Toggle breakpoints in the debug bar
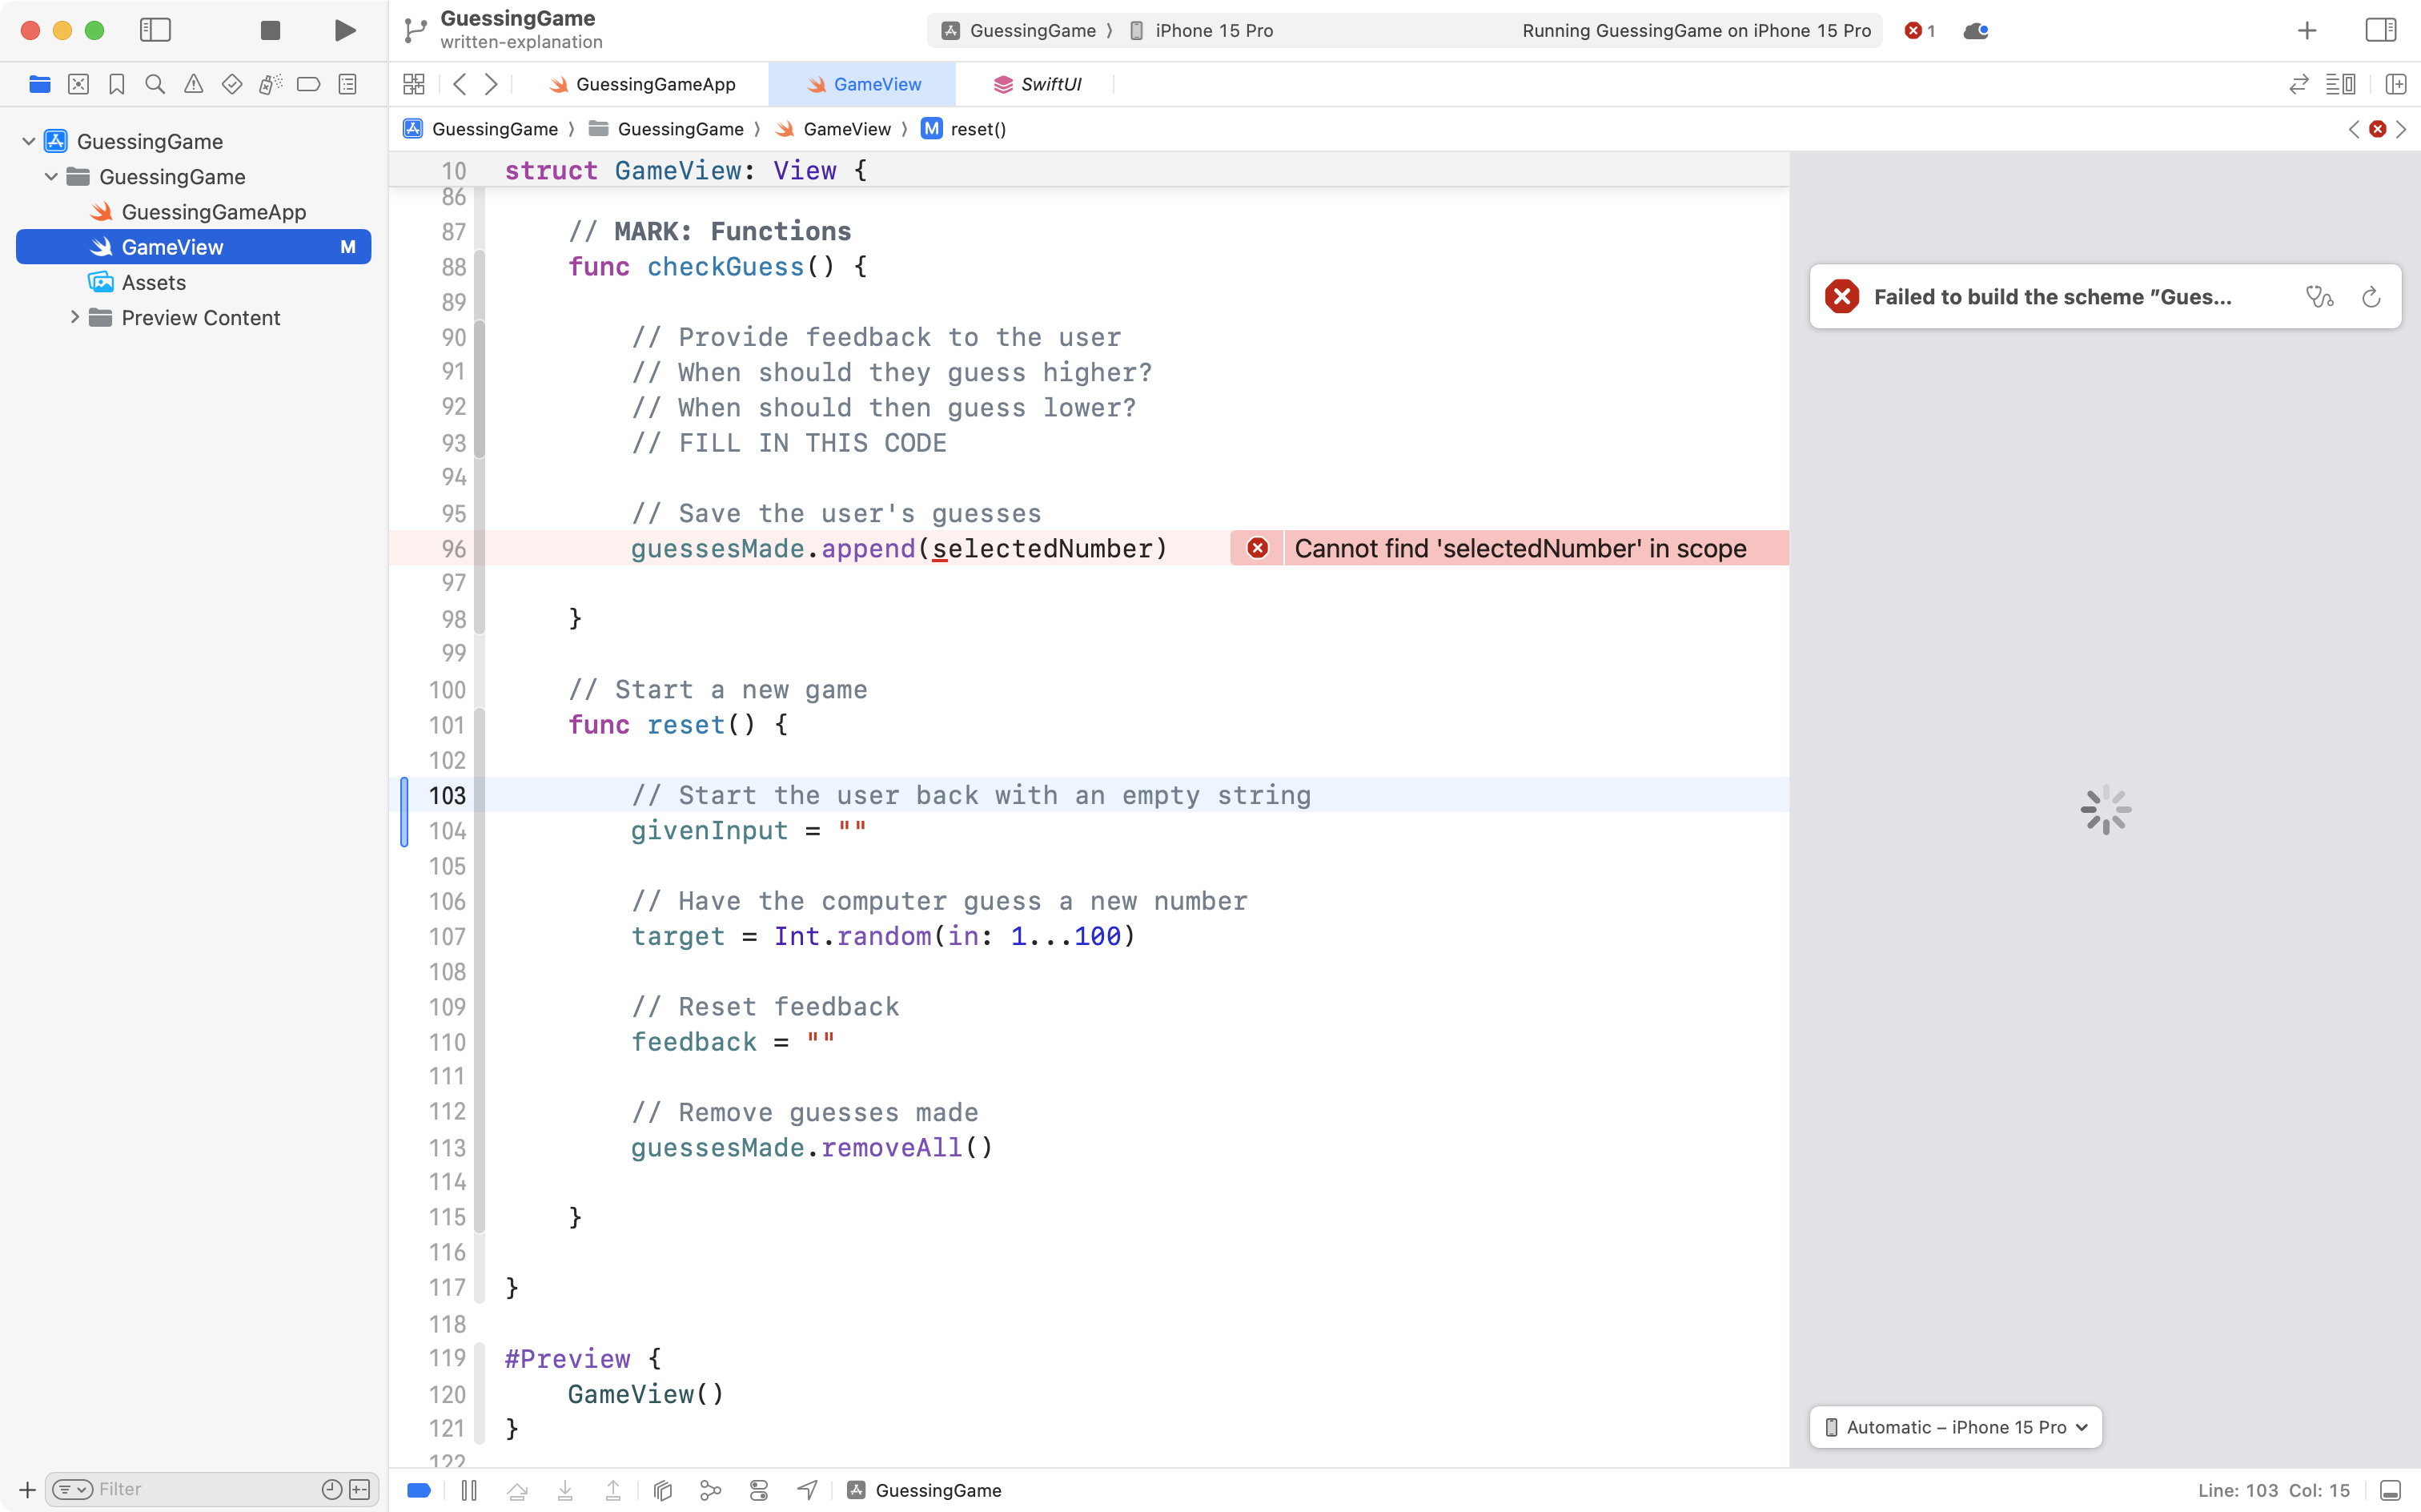 pyautogui.click(x=418, y=1489)
